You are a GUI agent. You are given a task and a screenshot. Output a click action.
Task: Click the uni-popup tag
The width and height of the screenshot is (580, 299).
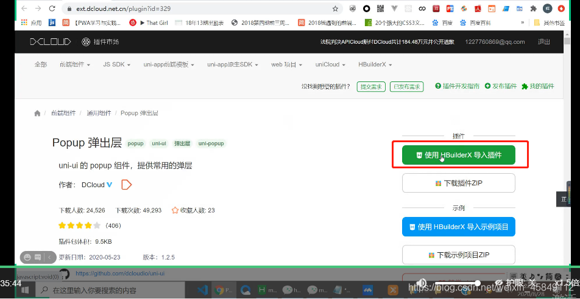(211, 143)
